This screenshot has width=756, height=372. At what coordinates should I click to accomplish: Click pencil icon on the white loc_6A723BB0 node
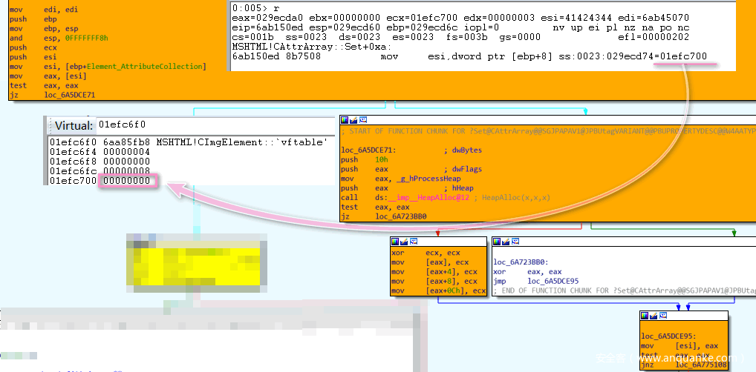[506, 242]
